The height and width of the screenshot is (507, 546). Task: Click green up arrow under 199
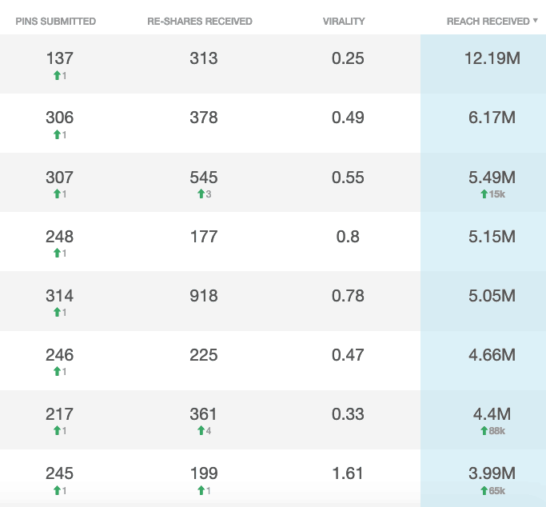tap(201, 491)
